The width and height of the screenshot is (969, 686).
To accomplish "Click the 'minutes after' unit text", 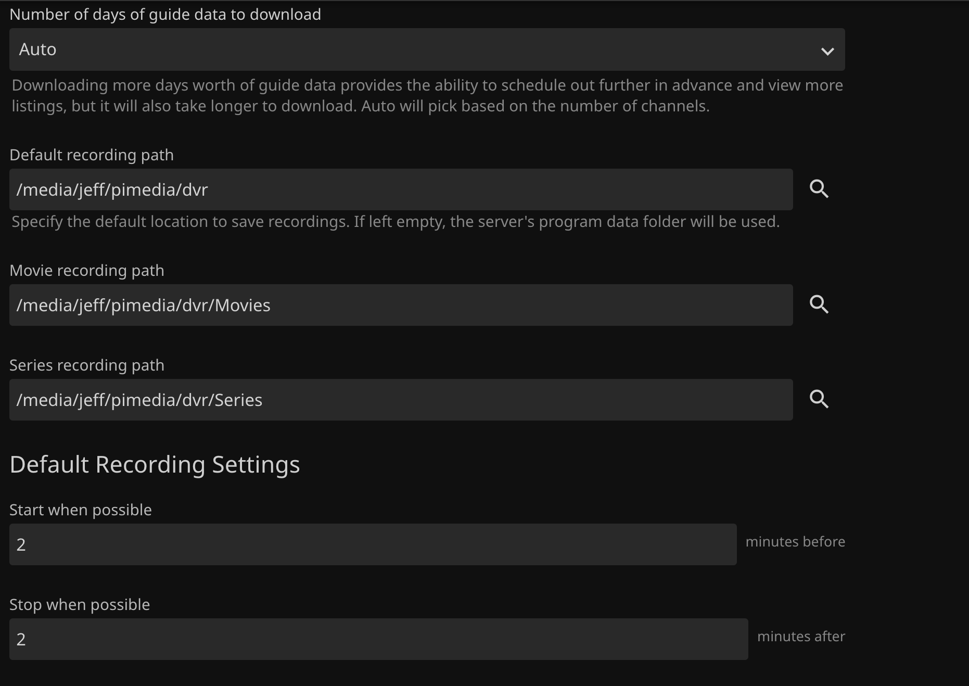I will coord(801,637).
